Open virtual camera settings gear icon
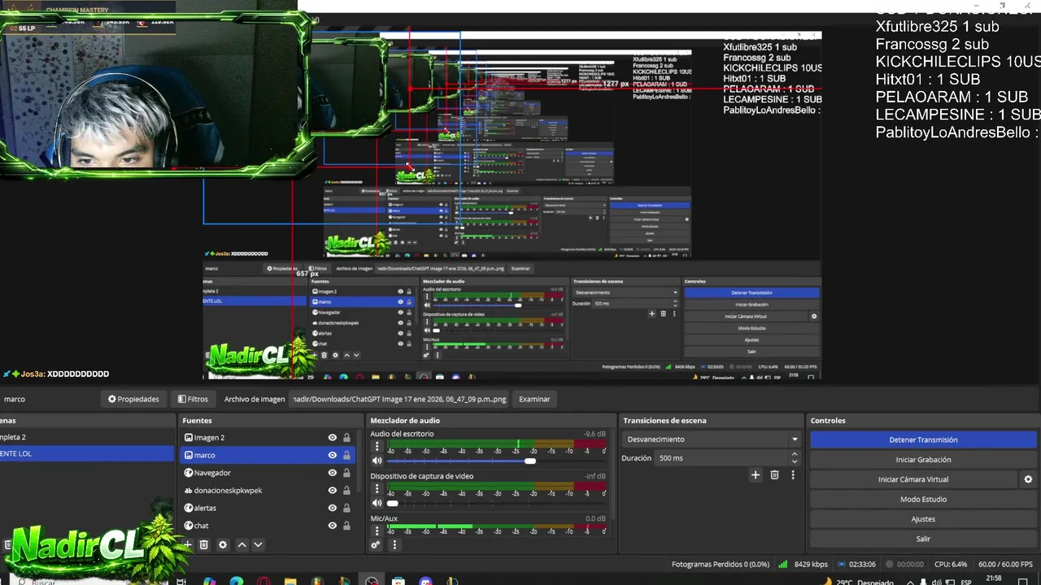Image resolution: width=1041 pixels, height=585 pixels. (1028, 479)
